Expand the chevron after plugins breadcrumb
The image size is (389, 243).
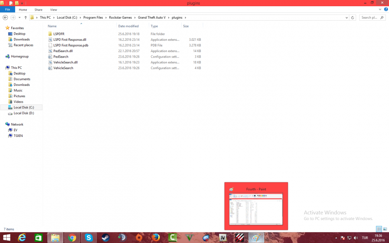pyautogui.click(x=185, y=17)
